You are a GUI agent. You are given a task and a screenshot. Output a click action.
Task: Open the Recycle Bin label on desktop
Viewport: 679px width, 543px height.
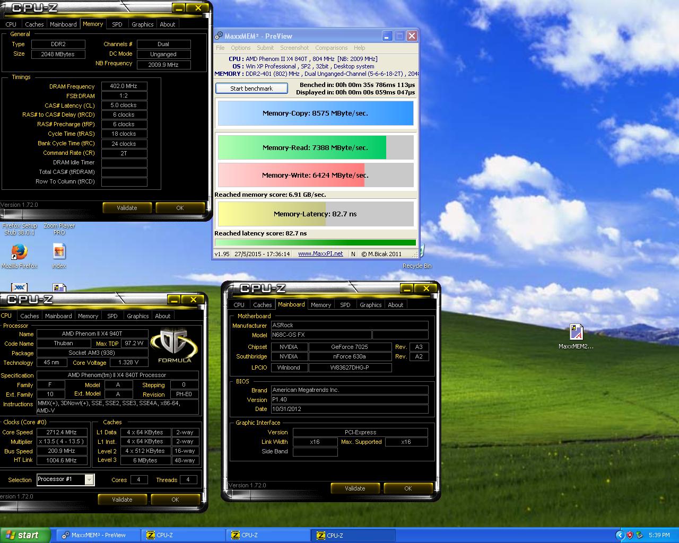417,266
